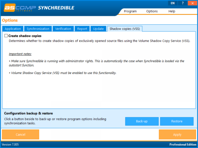Open the Synchronization tab

(38, 29)
